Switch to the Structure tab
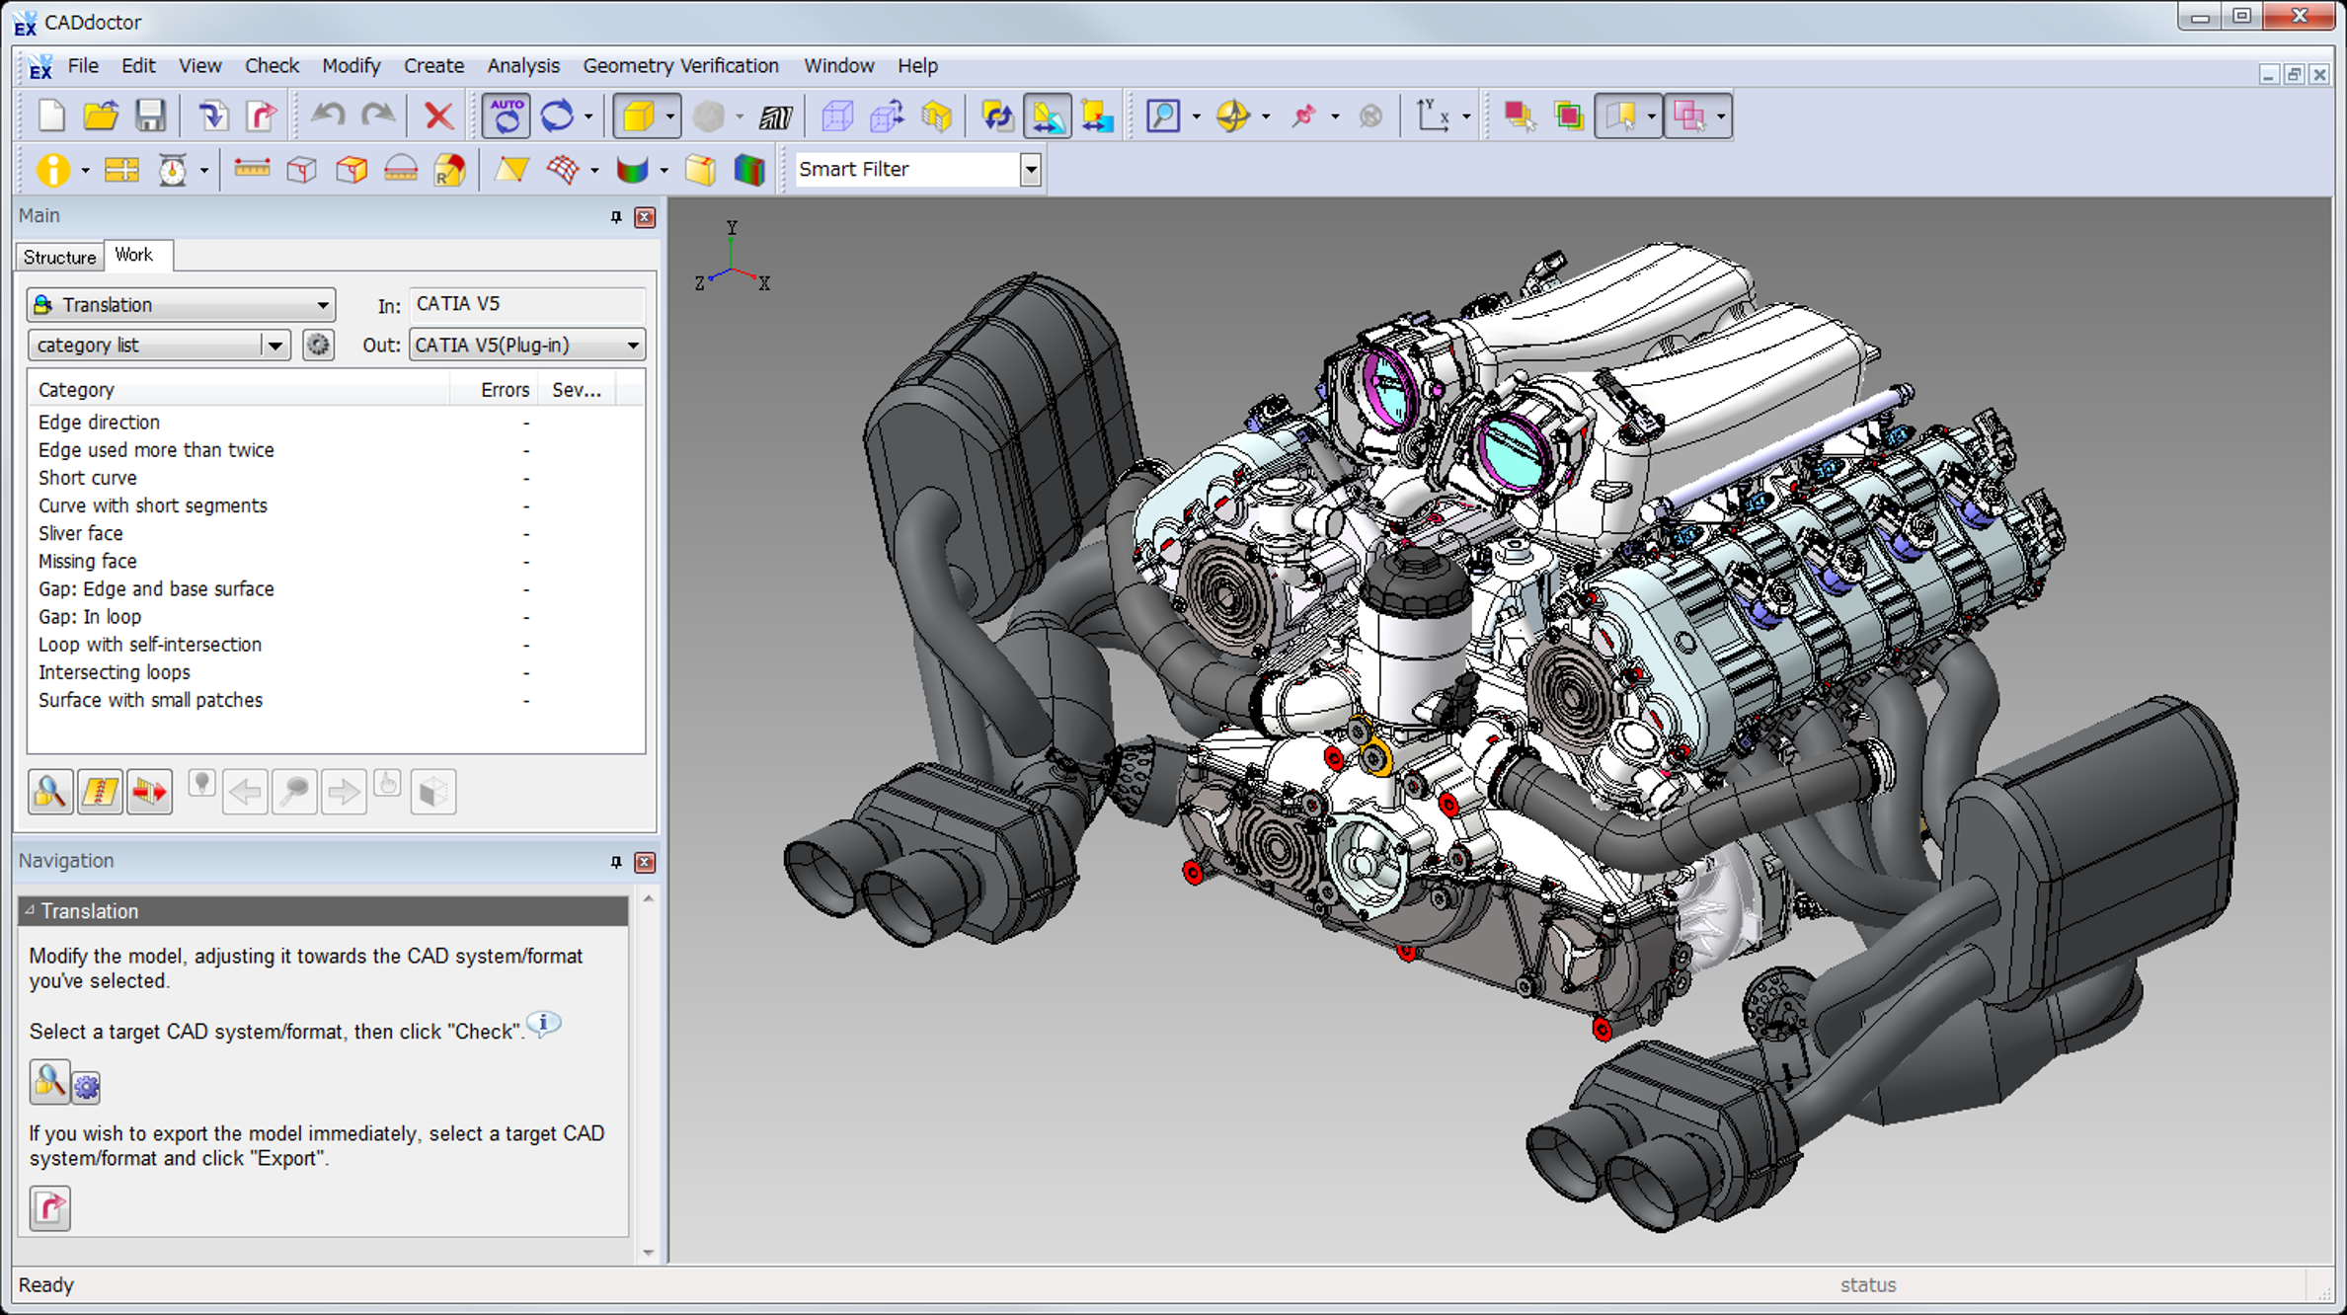 (59, 257)
